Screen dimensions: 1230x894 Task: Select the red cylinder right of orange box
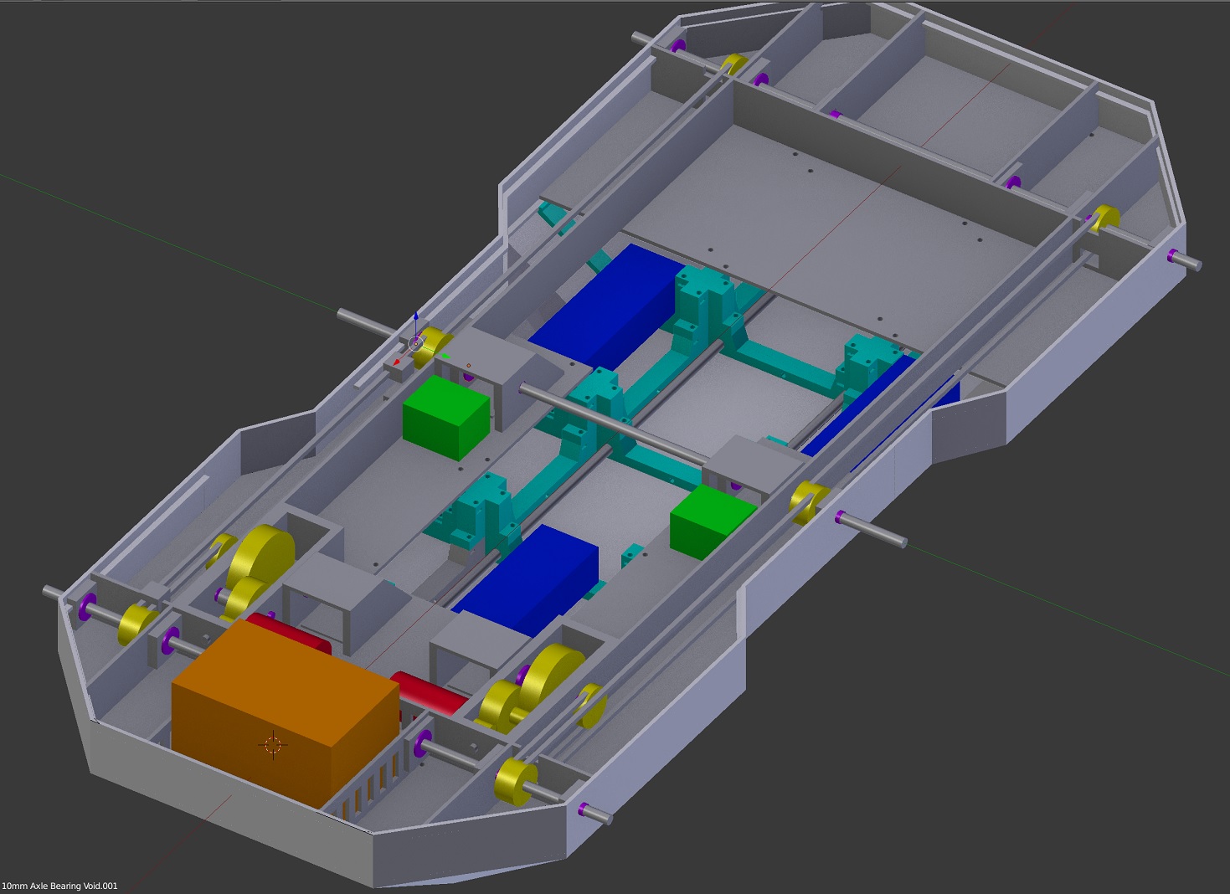pyautogui.click(x=429, y=691)
